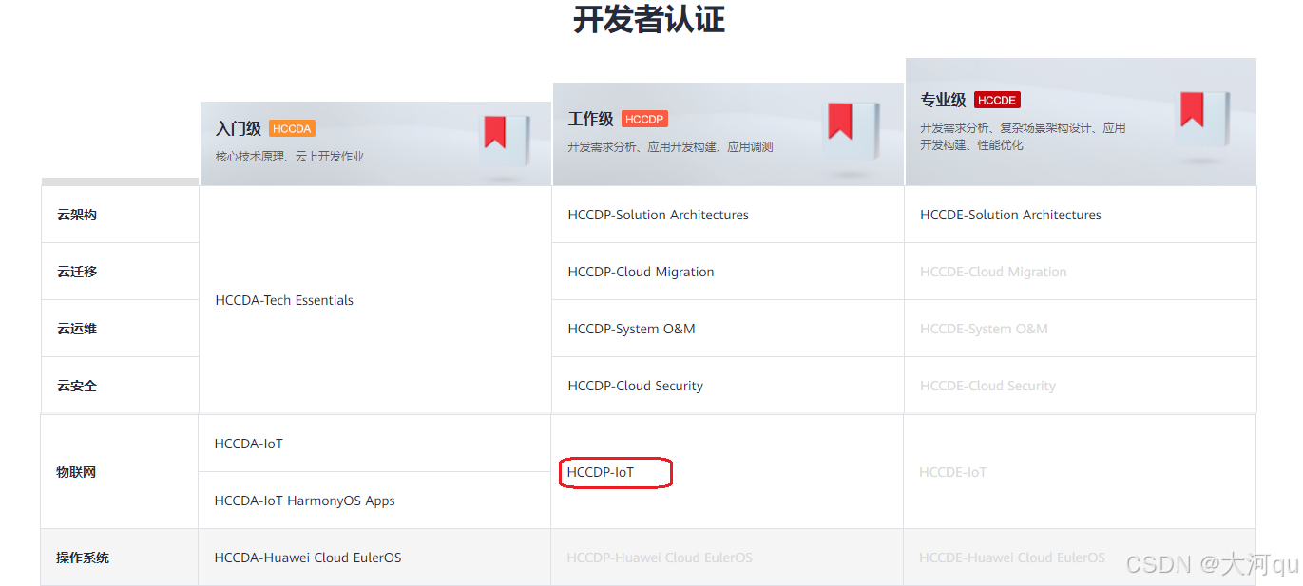This screenshot has width=1303, height=586.
Task: Open HCCDA-IoT certification
Action: tap(249, 444)
